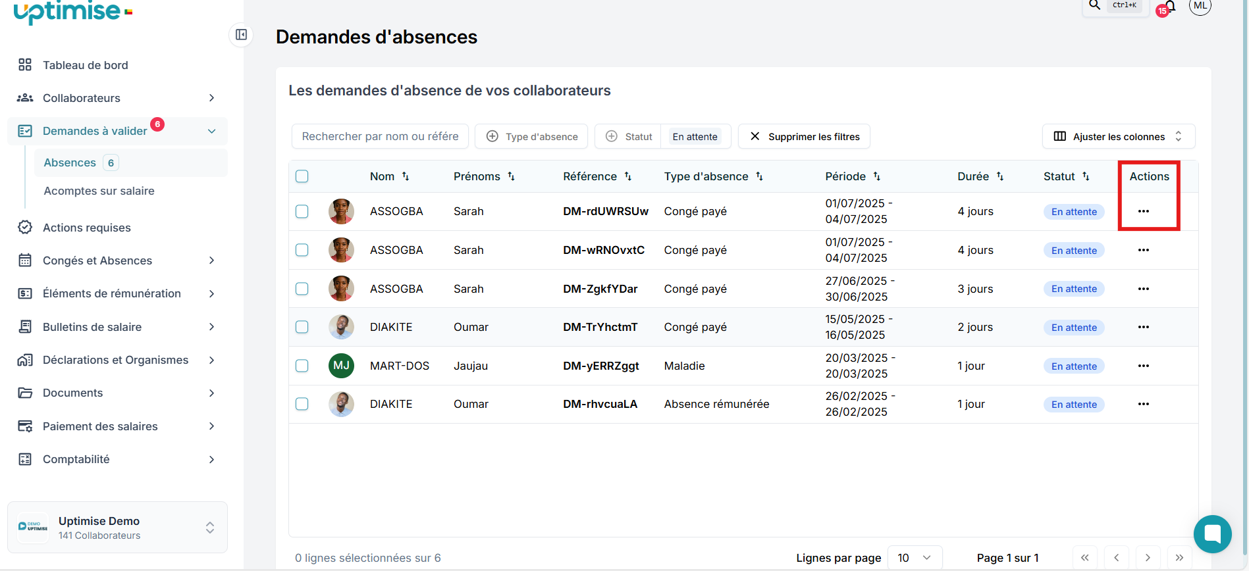Click Comptabilité in sidebar

(76, 459)
